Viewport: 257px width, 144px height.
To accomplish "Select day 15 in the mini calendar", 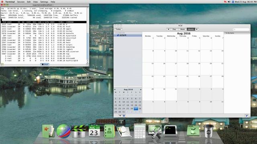I will (116, 105).
